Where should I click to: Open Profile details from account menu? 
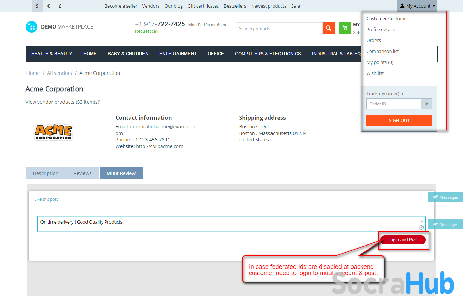coord(380,29)
